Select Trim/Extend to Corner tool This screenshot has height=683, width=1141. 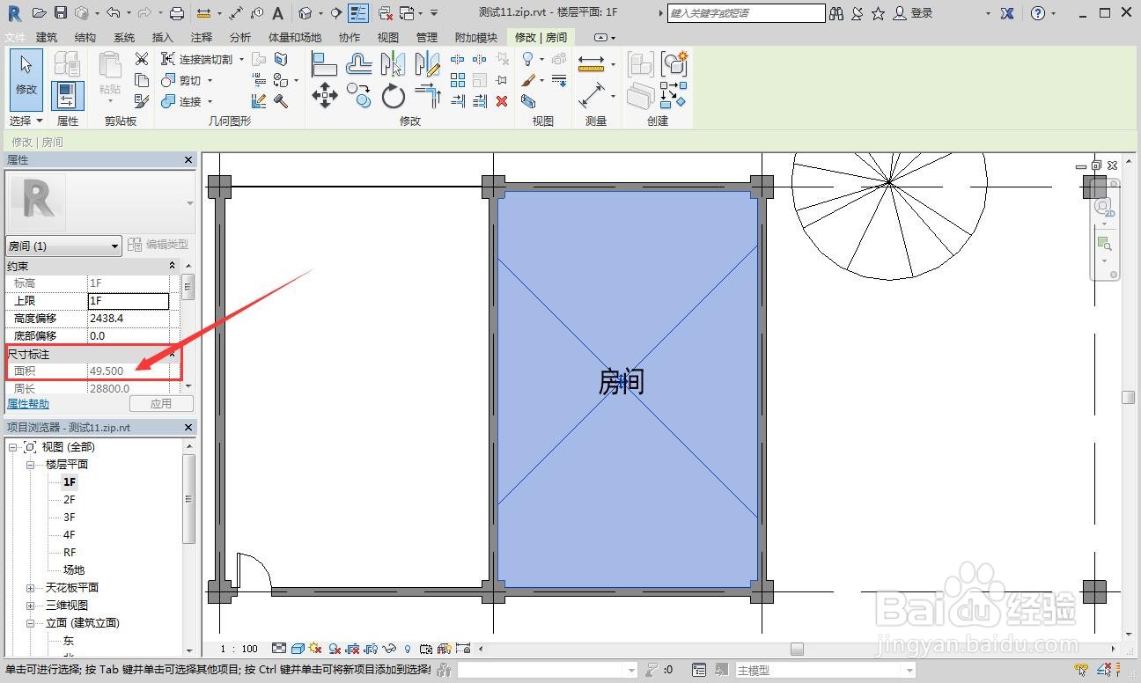coord(427,95)
